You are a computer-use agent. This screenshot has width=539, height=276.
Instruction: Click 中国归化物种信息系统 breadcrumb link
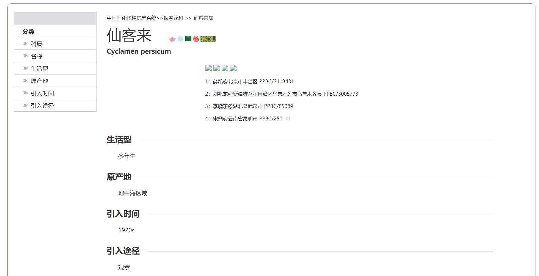coord(131,18)
